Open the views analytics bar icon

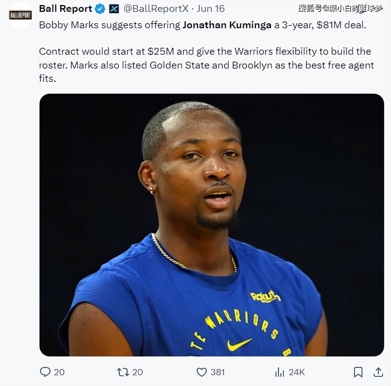tap(279, 372)
